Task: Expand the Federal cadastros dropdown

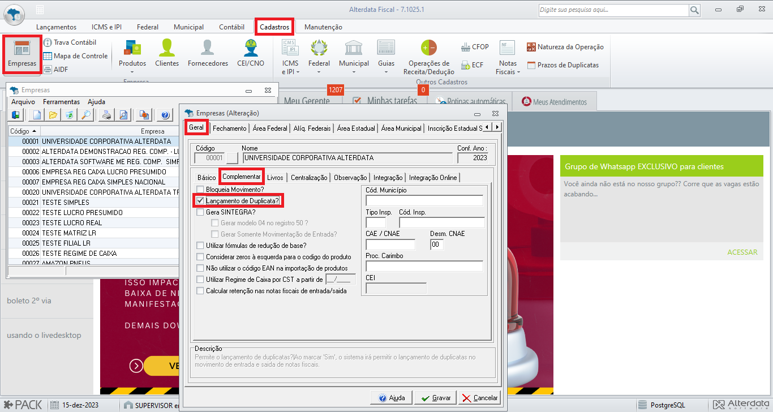Action: [x=319, y=72]
